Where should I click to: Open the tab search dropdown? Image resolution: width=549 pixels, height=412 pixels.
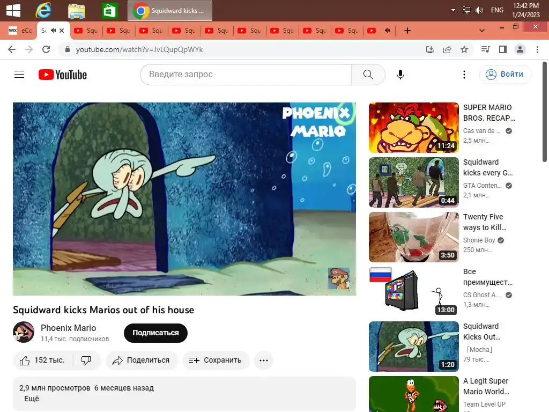[482, 31]
